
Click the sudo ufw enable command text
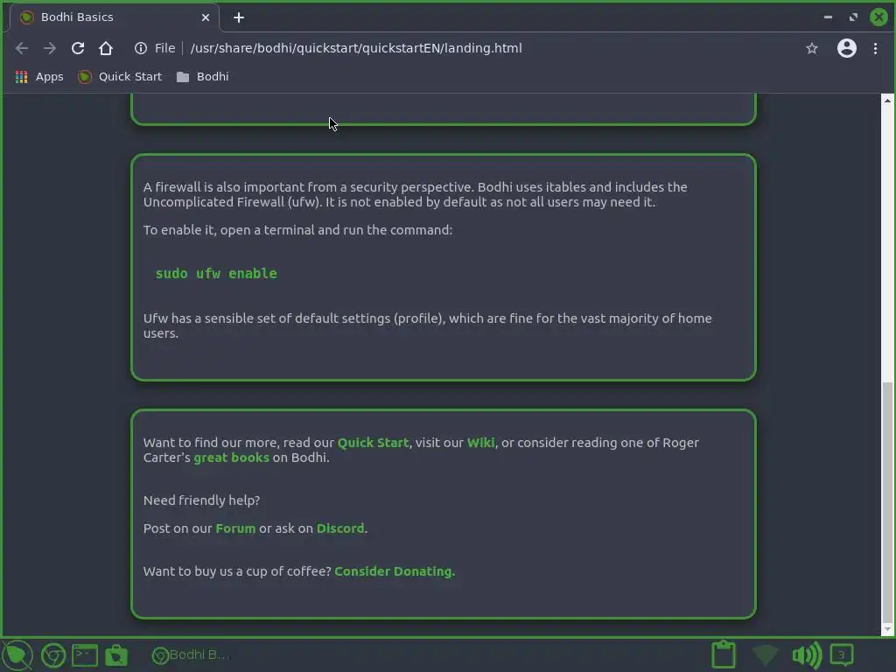(216, 274)
